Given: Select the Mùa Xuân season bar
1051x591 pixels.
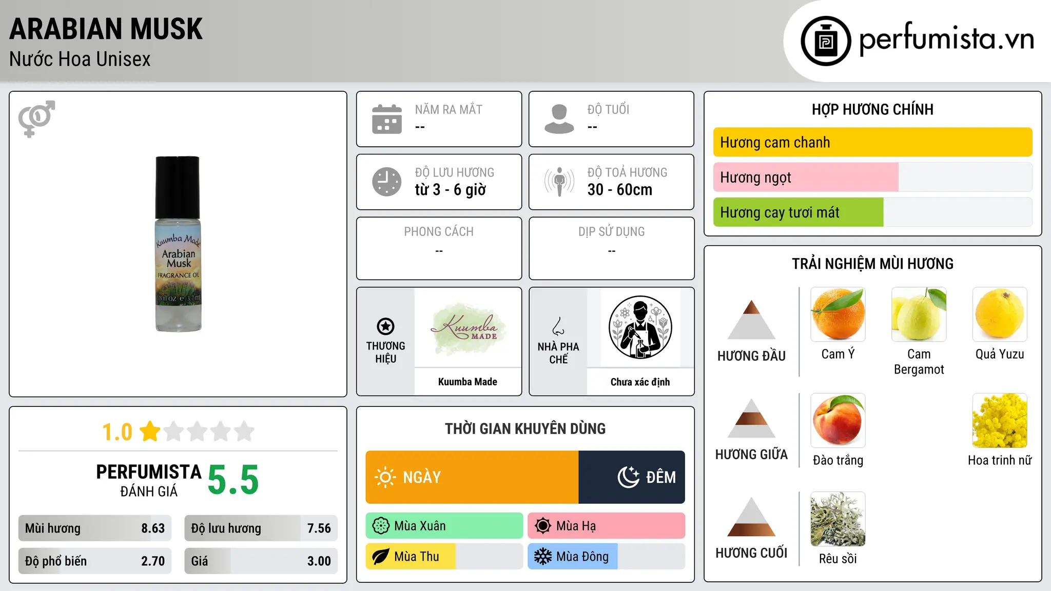Looking at the screenshot, I should point(444,526).
